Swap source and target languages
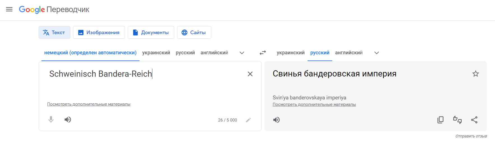 [262, 53]
